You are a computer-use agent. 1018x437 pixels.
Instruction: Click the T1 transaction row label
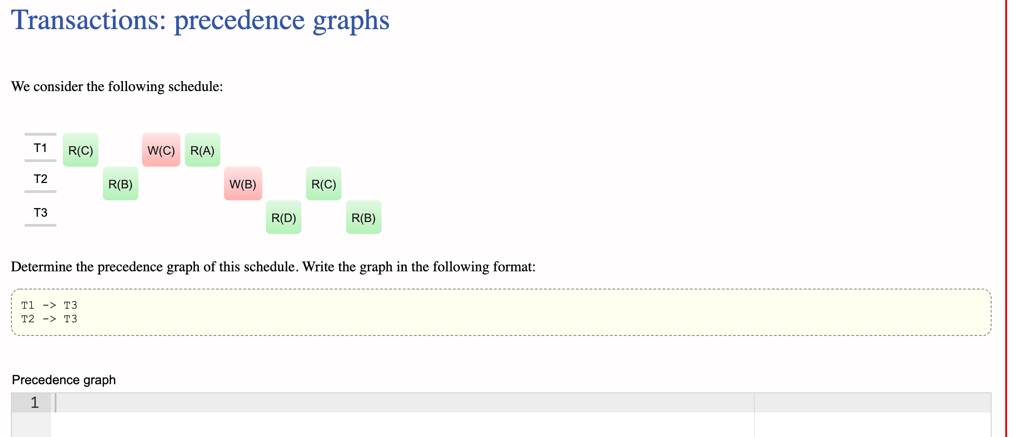[x=41, y=147]
